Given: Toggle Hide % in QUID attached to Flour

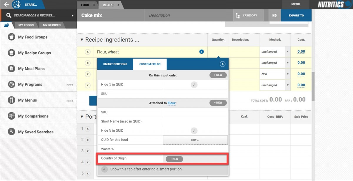Looking at the screenshot, I should tap(194, 130).
